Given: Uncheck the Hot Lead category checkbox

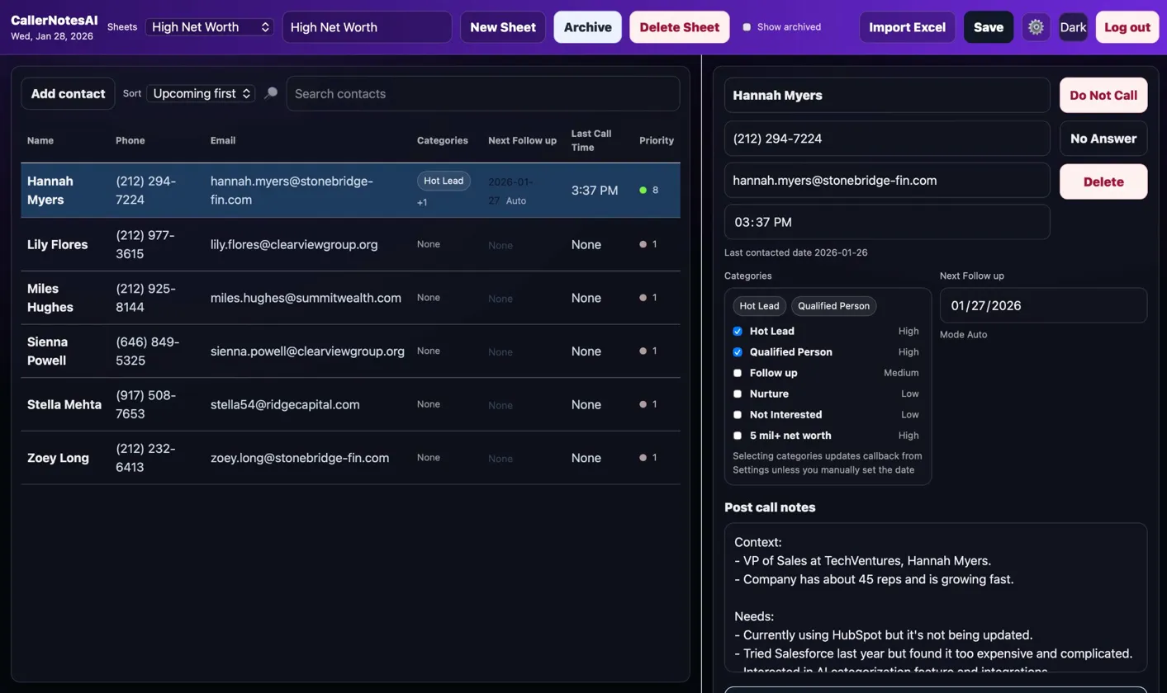Looking at the screenshot, I should coord(738,331).
